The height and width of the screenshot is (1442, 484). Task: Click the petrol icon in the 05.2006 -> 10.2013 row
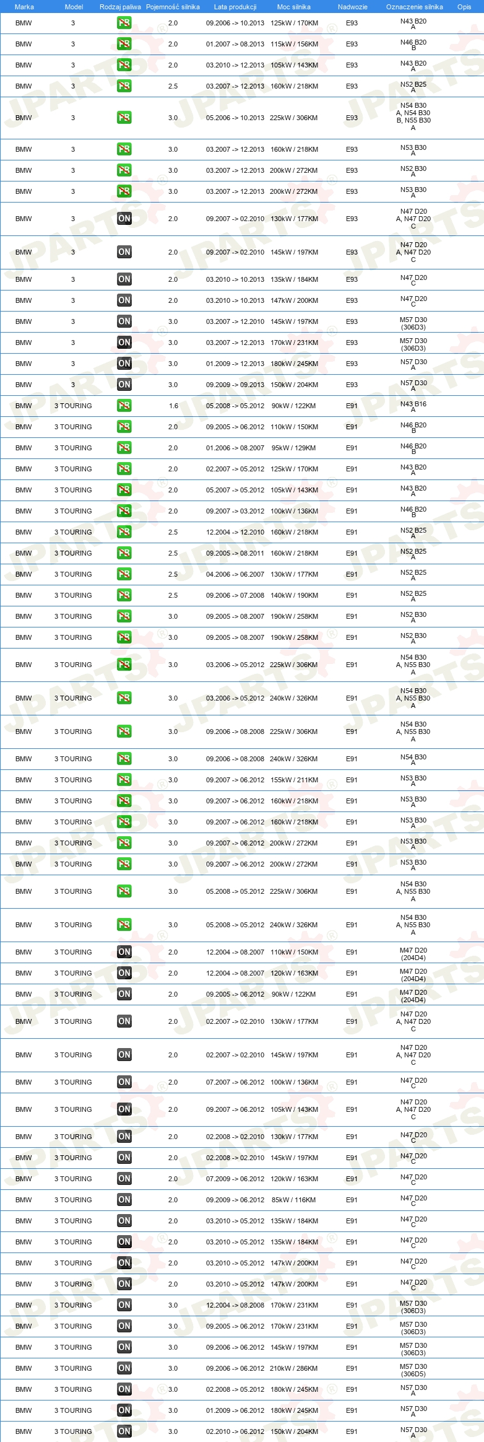(x=124, y=118)
